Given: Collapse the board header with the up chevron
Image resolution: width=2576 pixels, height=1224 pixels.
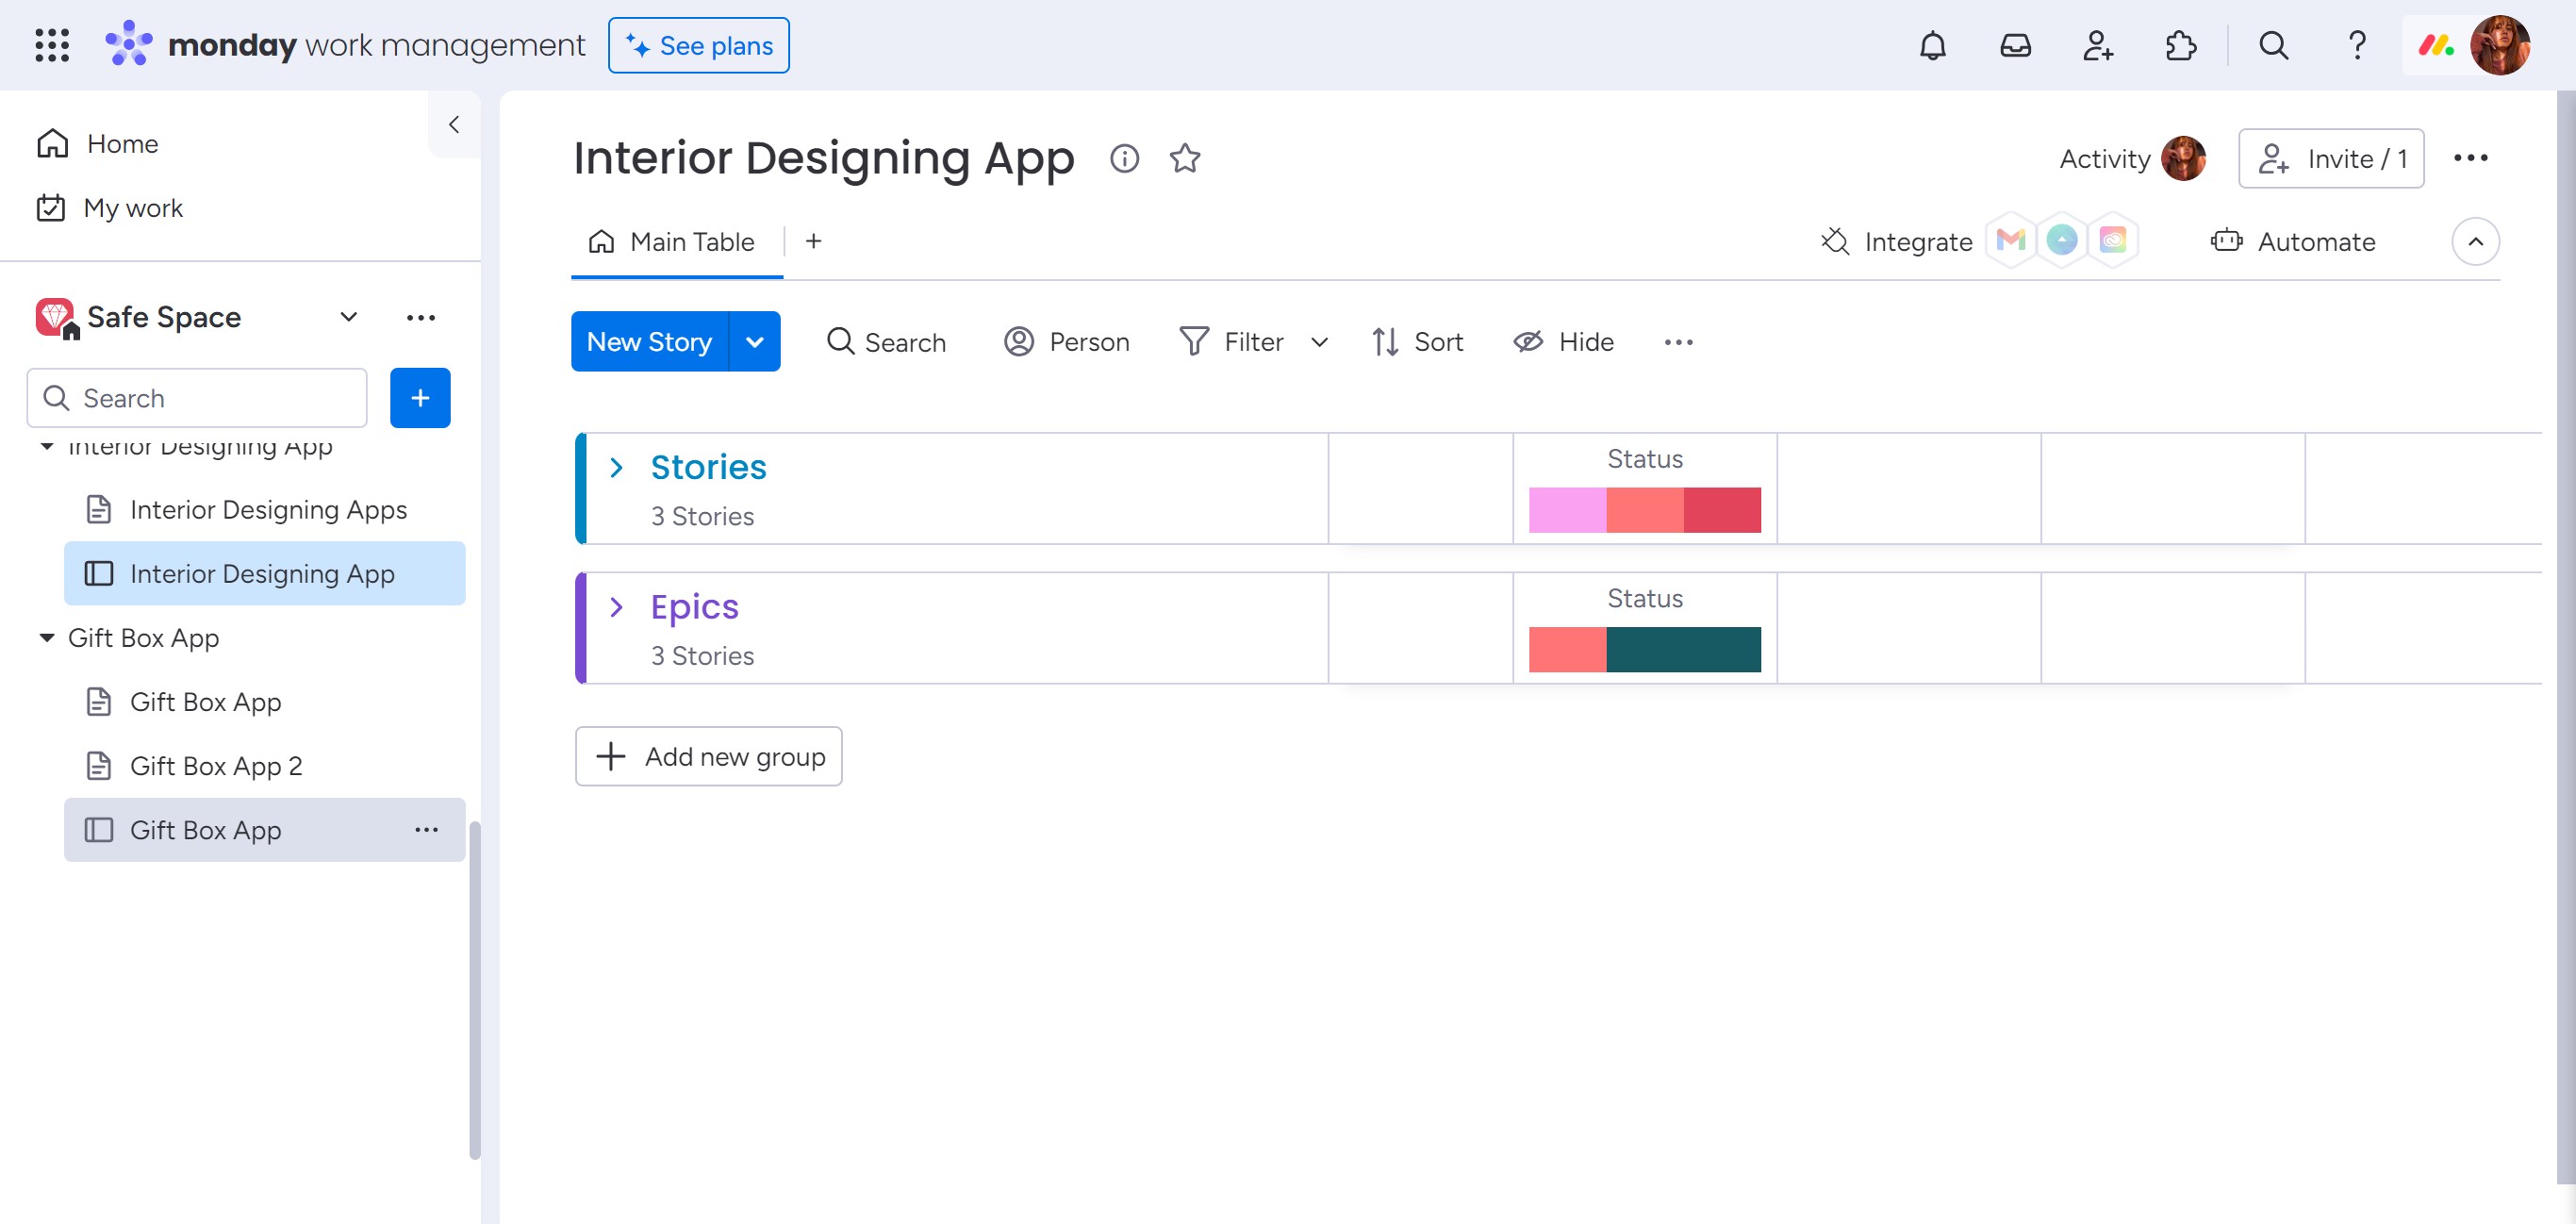Looking at the screenshot, I should (2475, 242).
